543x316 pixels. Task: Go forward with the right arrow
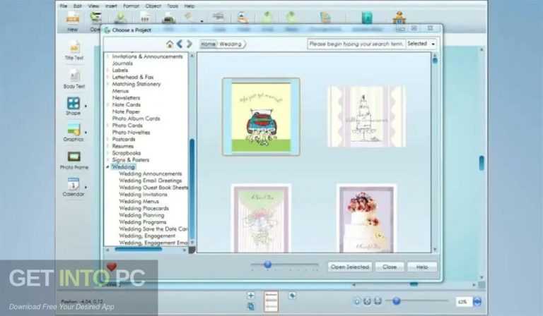tap(189, 44)
